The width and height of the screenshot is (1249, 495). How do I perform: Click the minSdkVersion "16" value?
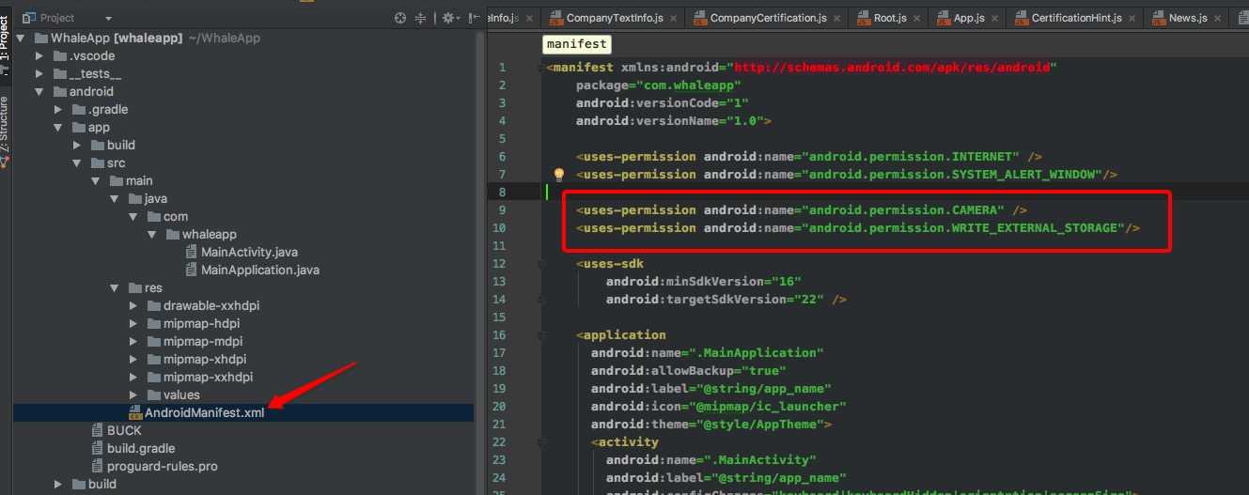coord(785,282)
